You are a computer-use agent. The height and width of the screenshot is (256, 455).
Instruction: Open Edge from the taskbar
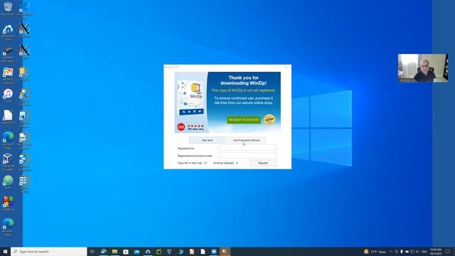(x=104, y=252)
